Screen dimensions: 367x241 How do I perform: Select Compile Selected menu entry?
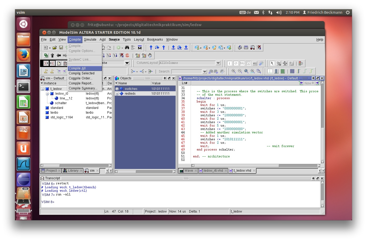coord(81,73)
